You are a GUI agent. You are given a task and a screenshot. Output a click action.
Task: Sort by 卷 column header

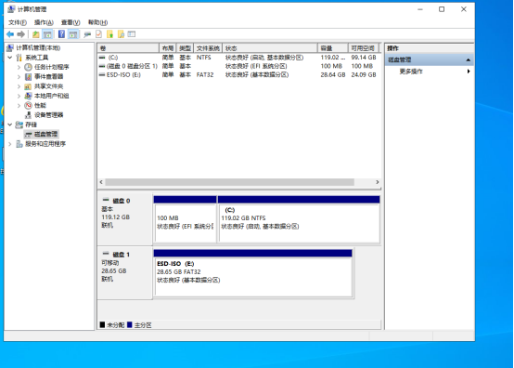128,48
